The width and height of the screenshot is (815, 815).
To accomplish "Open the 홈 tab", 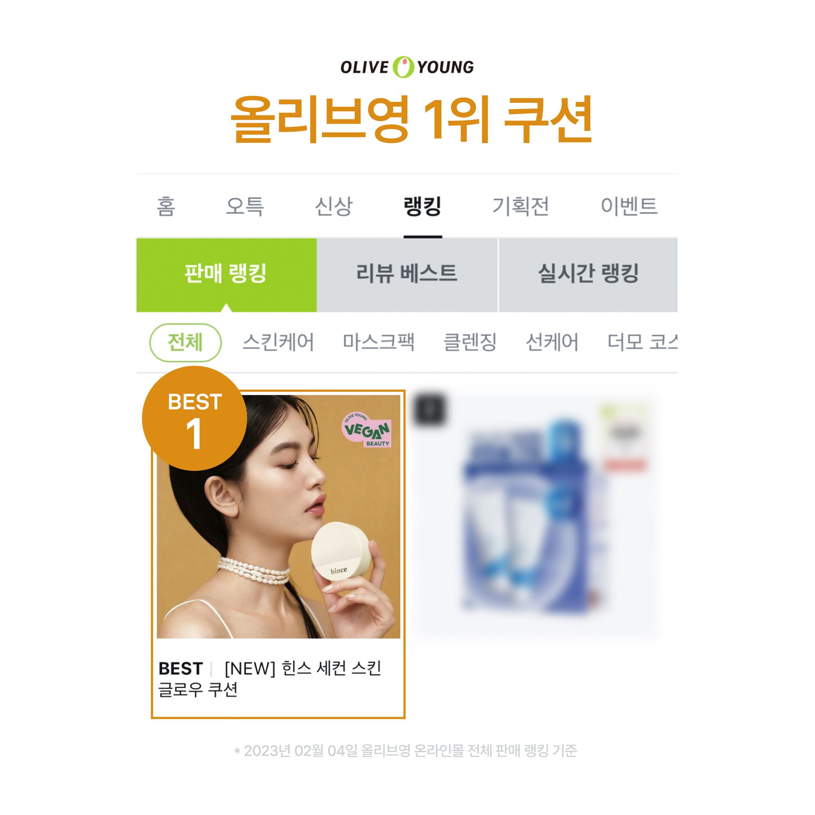I will pyautogui.click(x=166, y=206).
